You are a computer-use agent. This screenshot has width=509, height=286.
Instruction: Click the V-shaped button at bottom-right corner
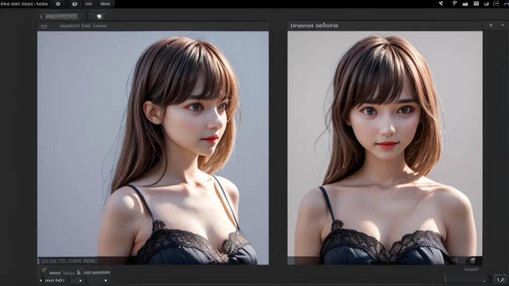click(500, 279)
